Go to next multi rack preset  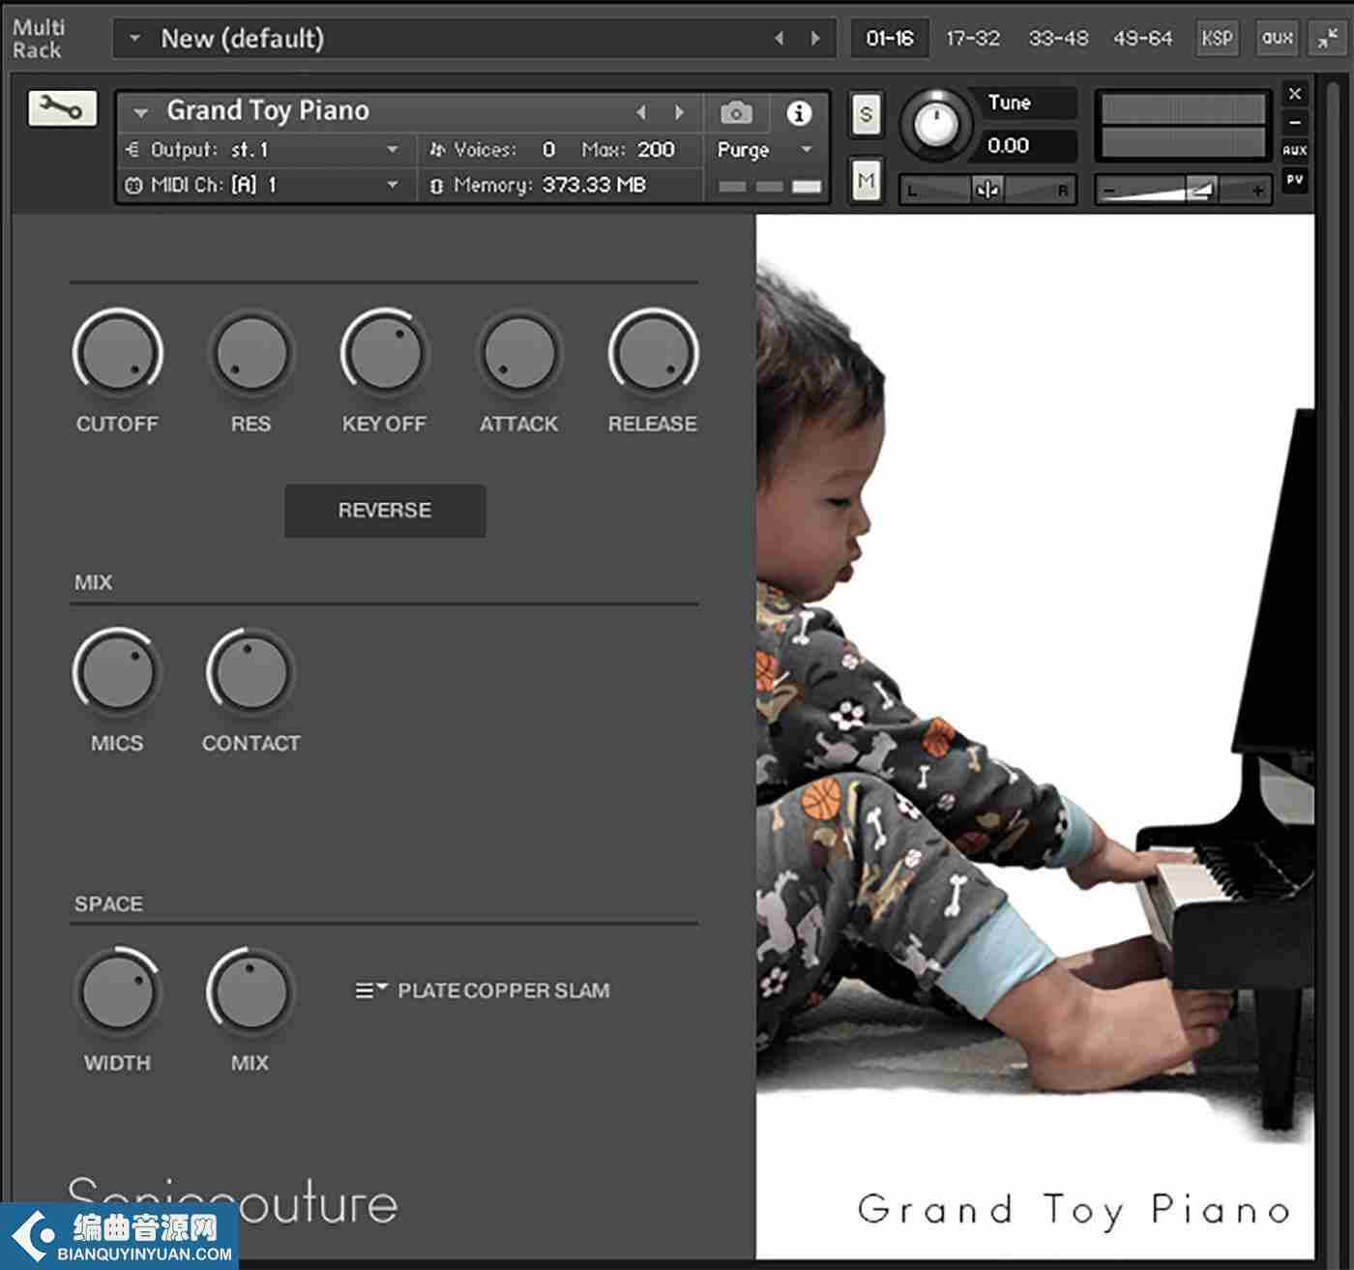815,39
